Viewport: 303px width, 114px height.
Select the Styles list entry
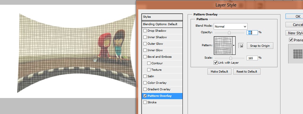162,17
